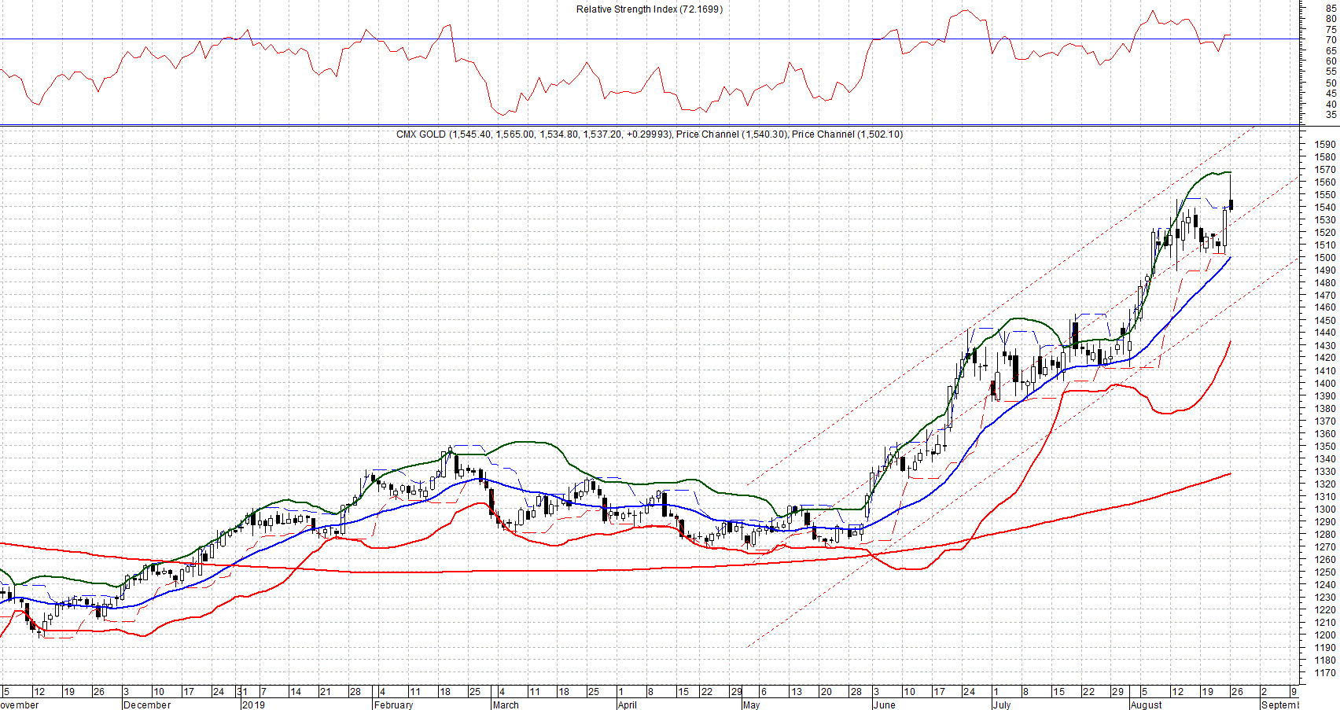The width and height of the screenshot is (1340, 710).
Task: Click the CMX GOLD price title text
Action: click(x=650, y=134)
